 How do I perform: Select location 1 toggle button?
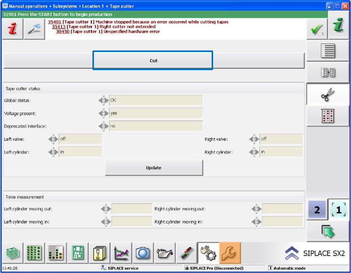(x=338, y=209)
